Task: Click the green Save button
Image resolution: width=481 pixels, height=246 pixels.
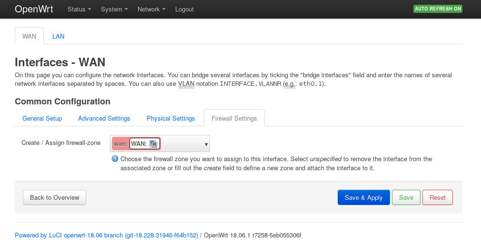Action: click(406, 197)
